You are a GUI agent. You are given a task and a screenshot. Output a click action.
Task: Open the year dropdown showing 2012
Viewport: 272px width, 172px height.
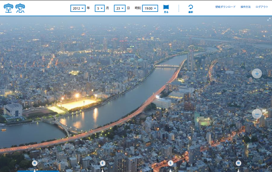(78, 8)
